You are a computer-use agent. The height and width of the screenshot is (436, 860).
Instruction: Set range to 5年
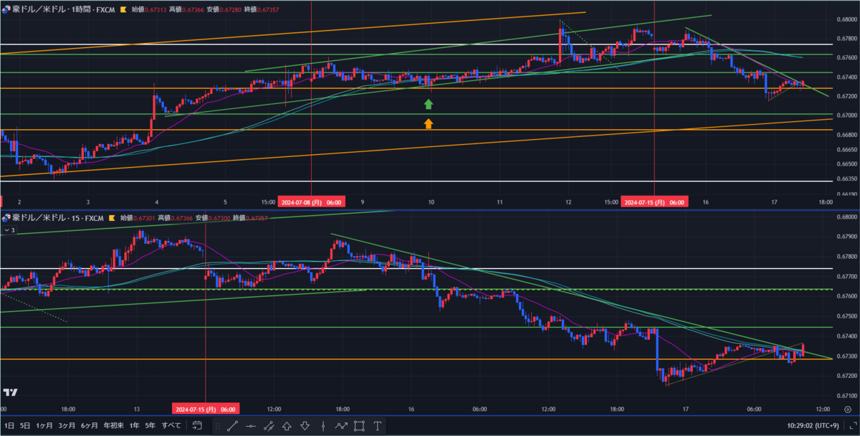point(150,425)
